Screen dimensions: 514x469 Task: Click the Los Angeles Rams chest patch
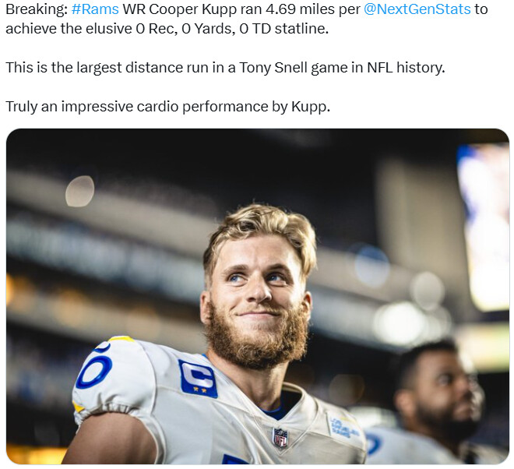[x=343, y=428]
